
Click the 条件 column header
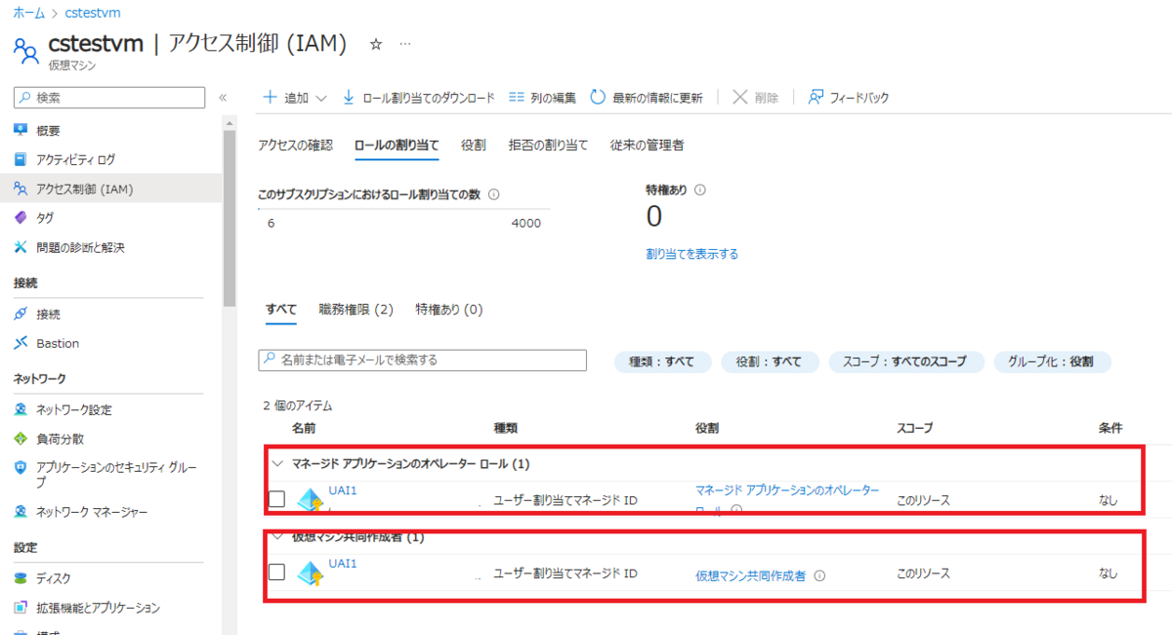(x=1110, y=428)
